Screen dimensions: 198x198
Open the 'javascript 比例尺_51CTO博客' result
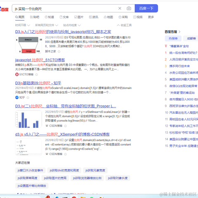pos(40,60)
